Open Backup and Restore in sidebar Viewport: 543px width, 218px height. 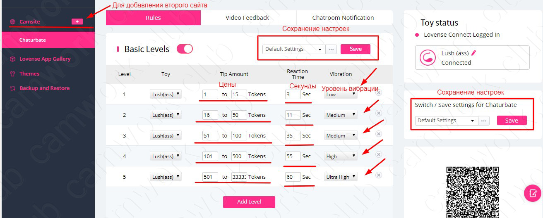(44, 88)
